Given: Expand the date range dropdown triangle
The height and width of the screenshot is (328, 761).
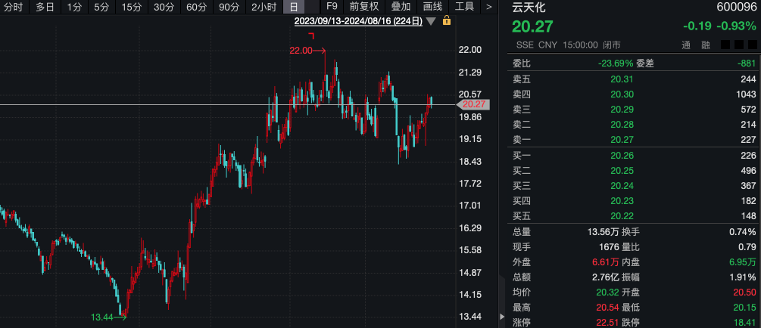Looking at the screenshot, I should click(x=432, y=21).
